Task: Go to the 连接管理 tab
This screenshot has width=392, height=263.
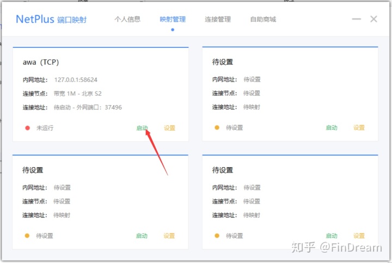Action: [x=218, y=20]
